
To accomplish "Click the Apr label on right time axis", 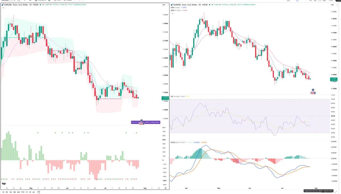I will point(186,188).
